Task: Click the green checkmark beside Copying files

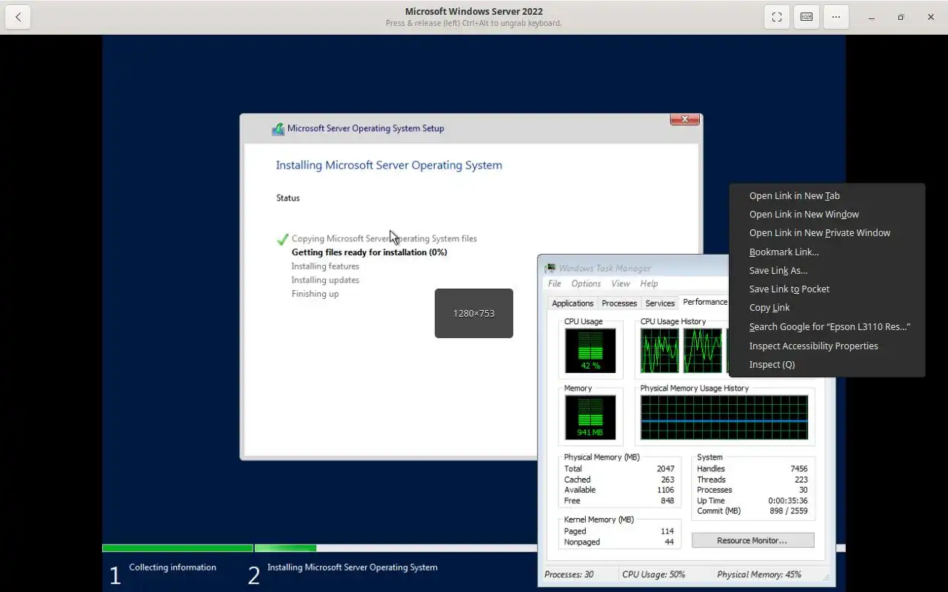Action: (282, 239)
